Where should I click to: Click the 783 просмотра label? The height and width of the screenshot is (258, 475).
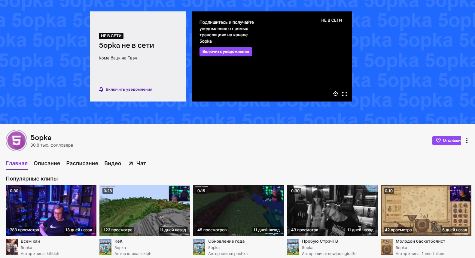pyautogui.click(x=24, y=230)
